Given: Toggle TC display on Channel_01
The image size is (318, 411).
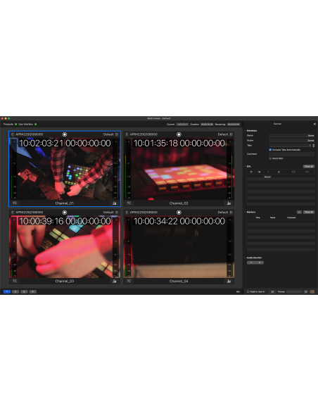Looking at the screenshot, I should (15, 203).
